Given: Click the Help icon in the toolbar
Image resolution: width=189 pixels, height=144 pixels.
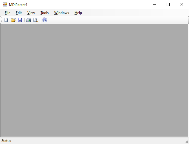Looking at the screenshot, I should click(x=44, y=20).
